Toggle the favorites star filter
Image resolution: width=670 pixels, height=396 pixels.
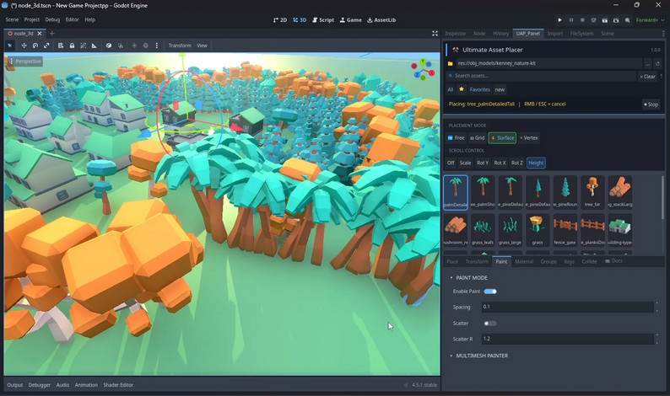[x=462, y=89]
